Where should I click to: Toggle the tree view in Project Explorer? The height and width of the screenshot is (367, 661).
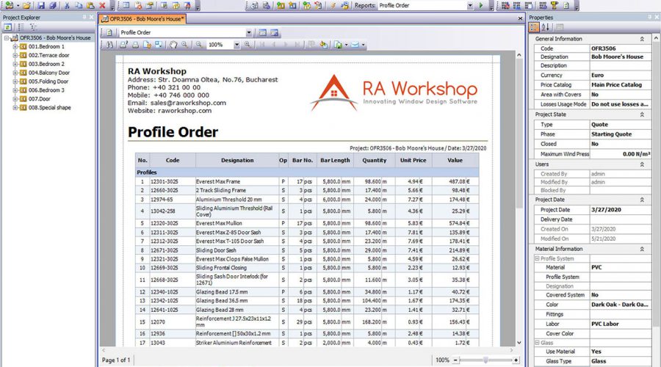(x=33, y=27)
